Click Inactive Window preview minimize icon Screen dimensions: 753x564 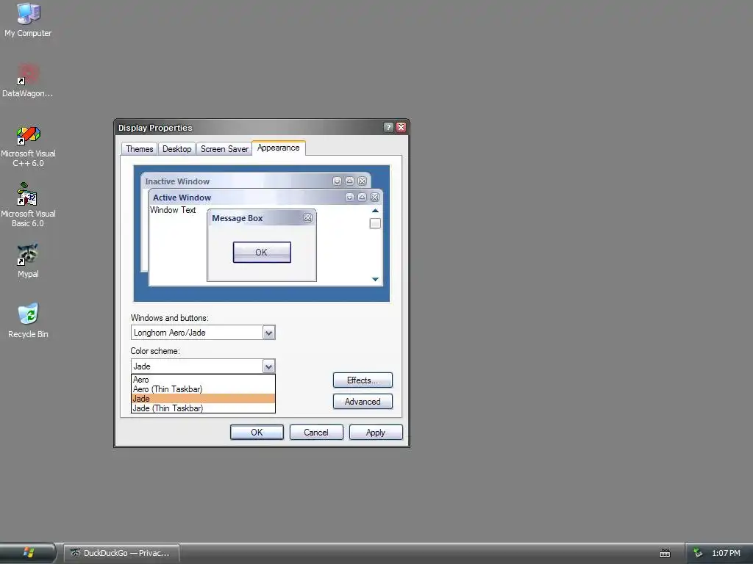(x=337, y=181)
